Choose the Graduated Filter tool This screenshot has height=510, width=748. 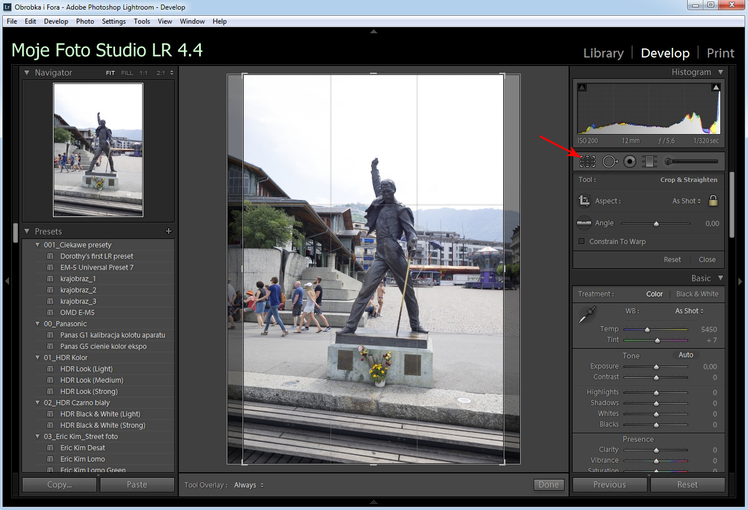coord(649,162)
